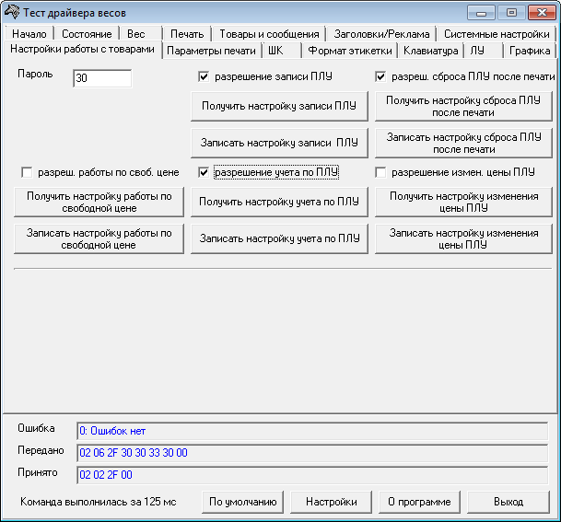Click 'Получить настройку записи ПЛУ' button

point(279,106)
